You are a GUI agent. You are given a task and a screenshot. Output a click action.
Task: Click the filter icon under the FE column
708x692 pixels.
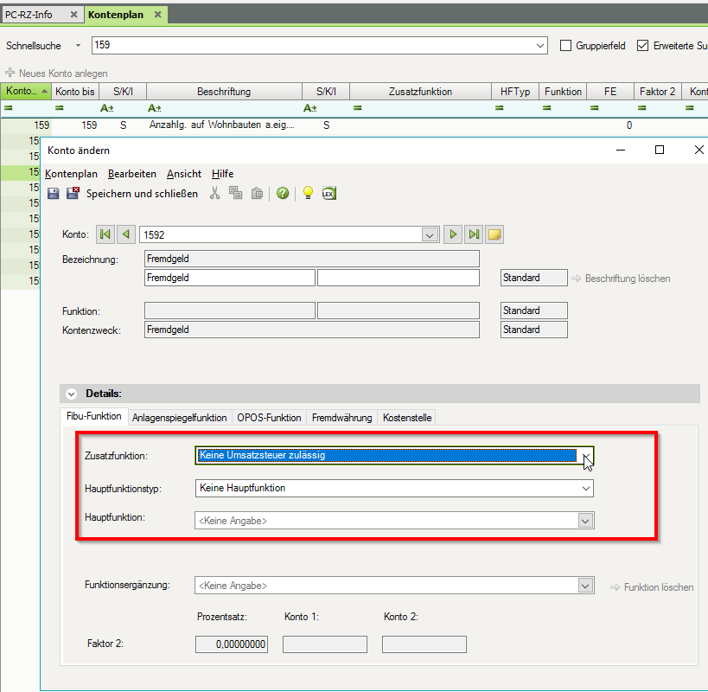[x=594, y=108]
